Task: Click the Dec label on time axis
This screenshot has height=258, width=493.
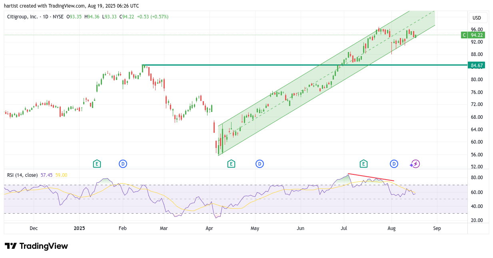Action: pos(34,228)
